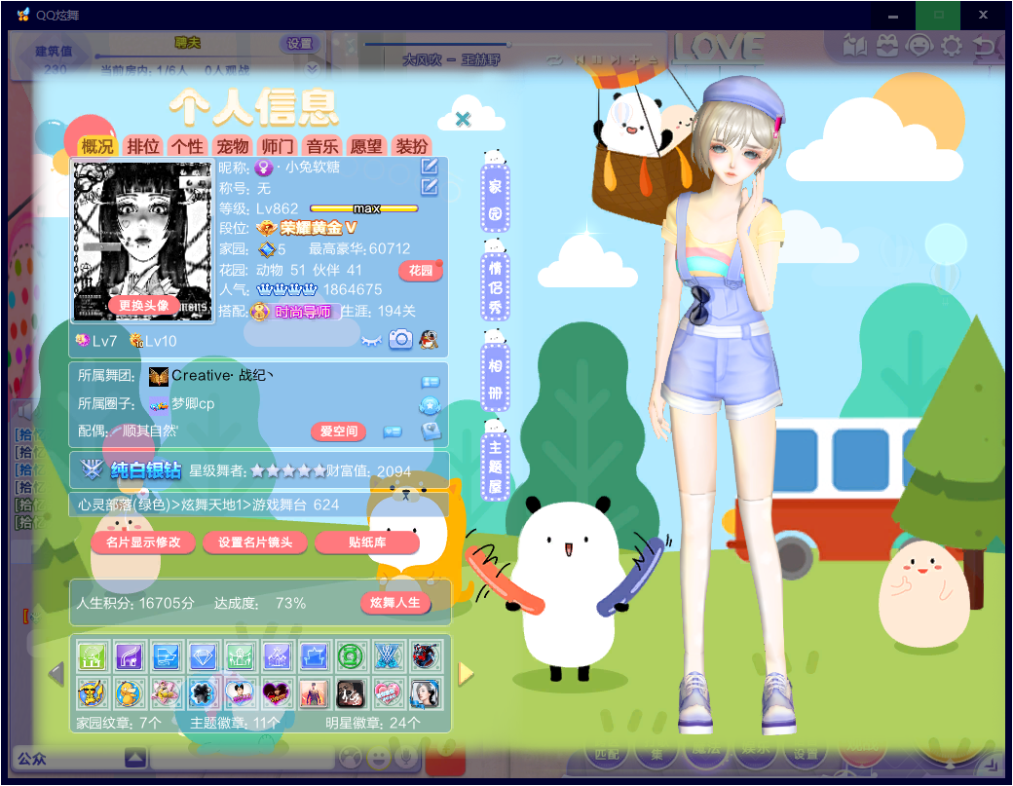Open the guidebook icon in top toolbar

click(854, 47)
